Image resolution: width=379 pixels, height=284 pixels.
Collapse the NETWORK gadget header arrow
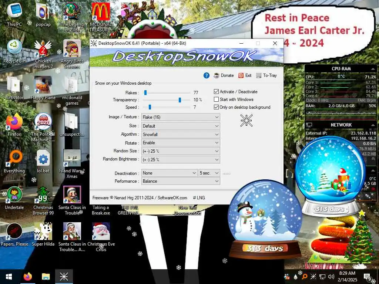373,125
